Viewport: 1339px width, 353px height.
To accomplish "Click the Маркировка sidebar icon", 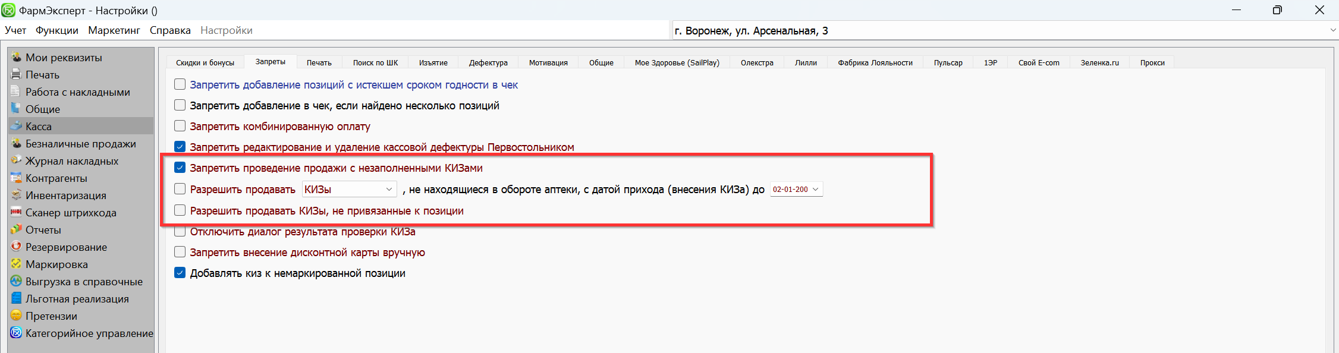I will pyautogui.click(x=16, y=264).
